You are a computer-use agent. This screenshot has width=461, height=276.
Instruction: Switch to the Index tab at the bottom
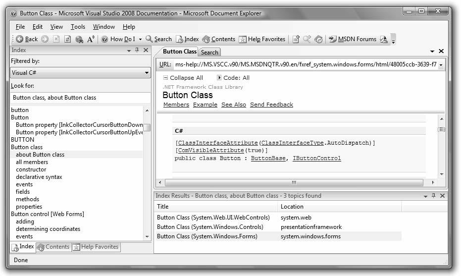tap(23, 247)
